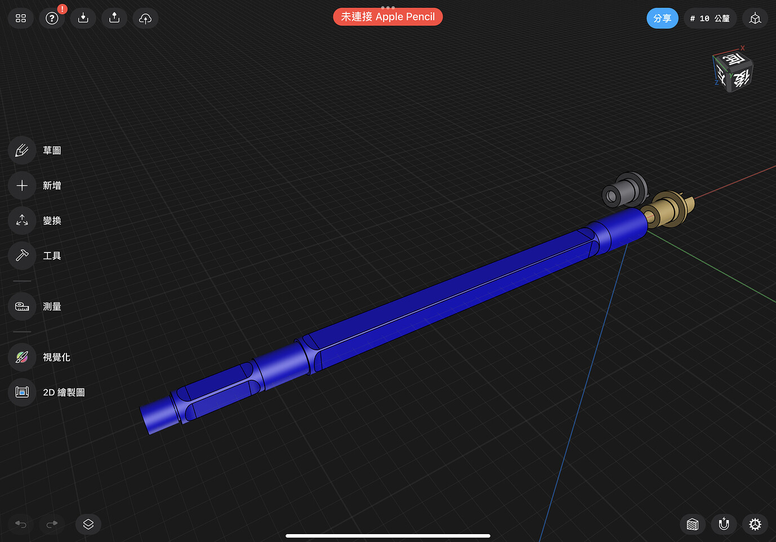Click the blue 分享 (Share) button
The height and width of the screenshot is (542, 776).
pyautogui.click(x=662, y=18)
